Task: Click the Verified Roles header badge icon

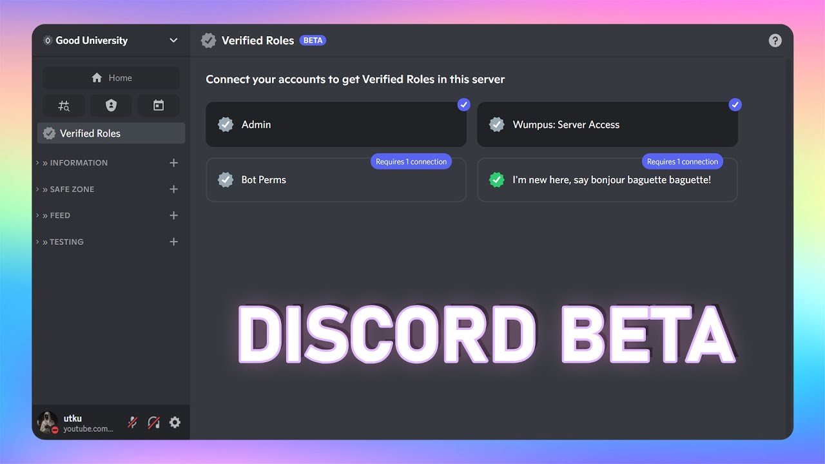Action: [x=208, y=41]
